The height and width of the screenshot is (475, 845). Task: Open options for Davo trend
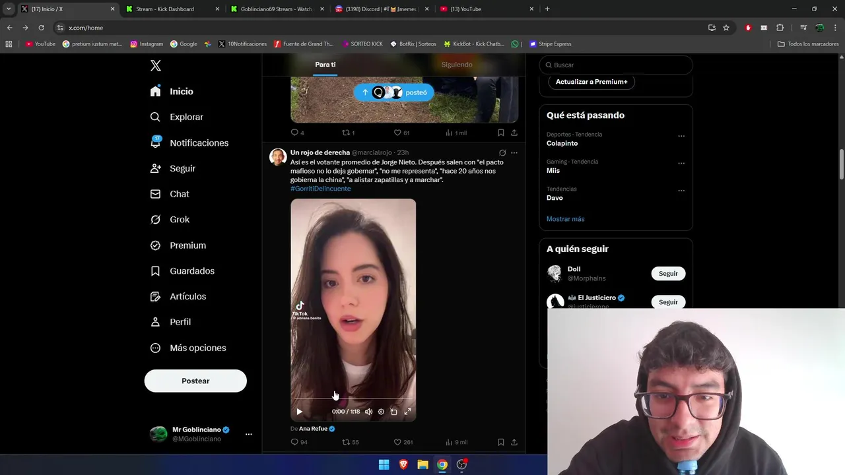681,191
